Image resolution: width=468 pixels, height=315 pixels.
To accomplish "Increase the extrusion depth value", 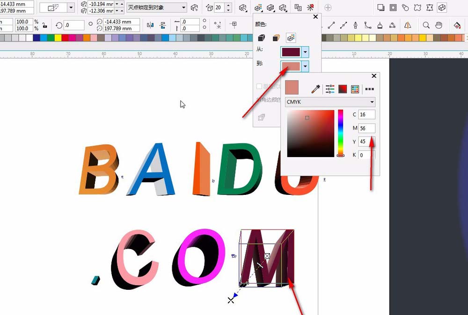I will 228,5.
